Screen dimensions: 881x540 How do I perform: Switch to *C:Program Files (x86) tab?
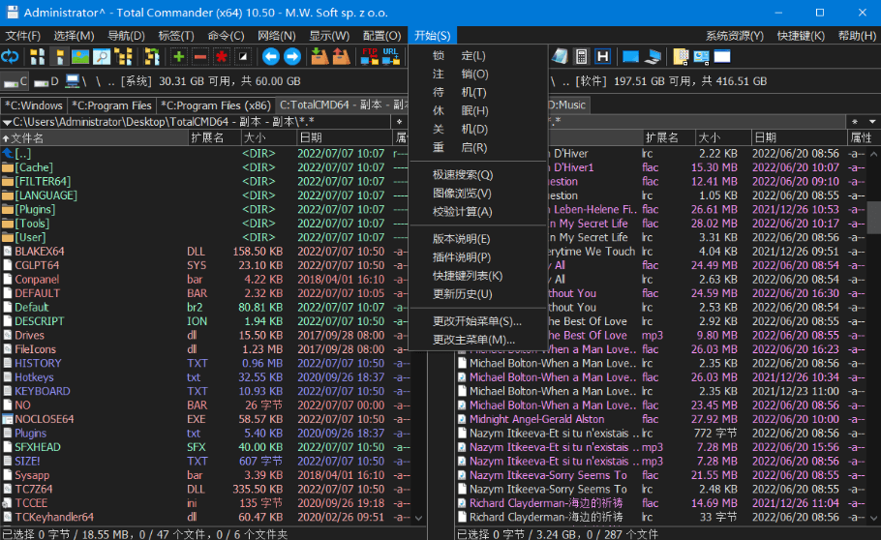(x=216, y=105)
